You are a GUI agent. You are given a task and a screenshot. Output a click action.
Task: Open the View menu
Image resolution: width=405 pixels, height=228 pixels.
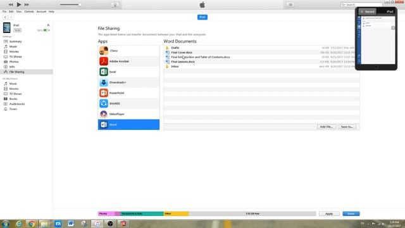click(19, 11)
